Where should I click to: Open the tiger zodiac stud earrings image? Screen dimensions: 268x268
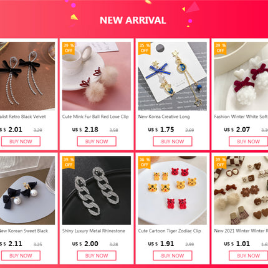click(x=173, y=190)
